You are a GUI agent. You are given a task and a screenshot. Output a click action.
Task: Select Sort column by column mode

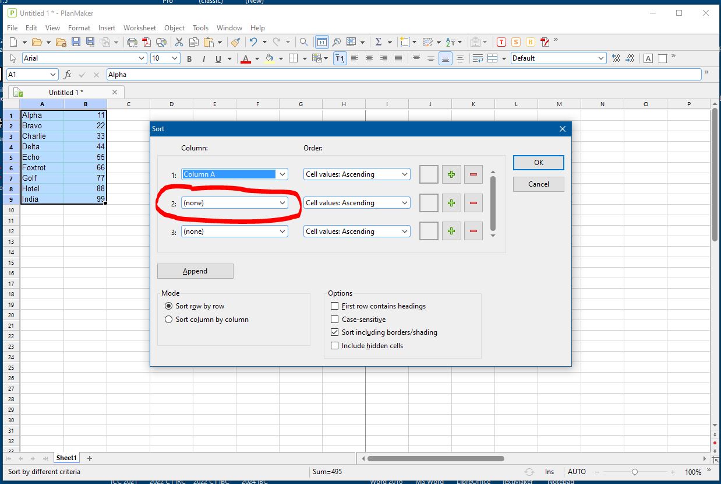pos(169,320)
